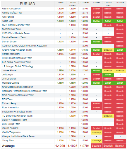Open the Mauricio Carrillo forecaster link
Image resolution: width=127 pixels, height=149 pixels.
coord(11,83)
